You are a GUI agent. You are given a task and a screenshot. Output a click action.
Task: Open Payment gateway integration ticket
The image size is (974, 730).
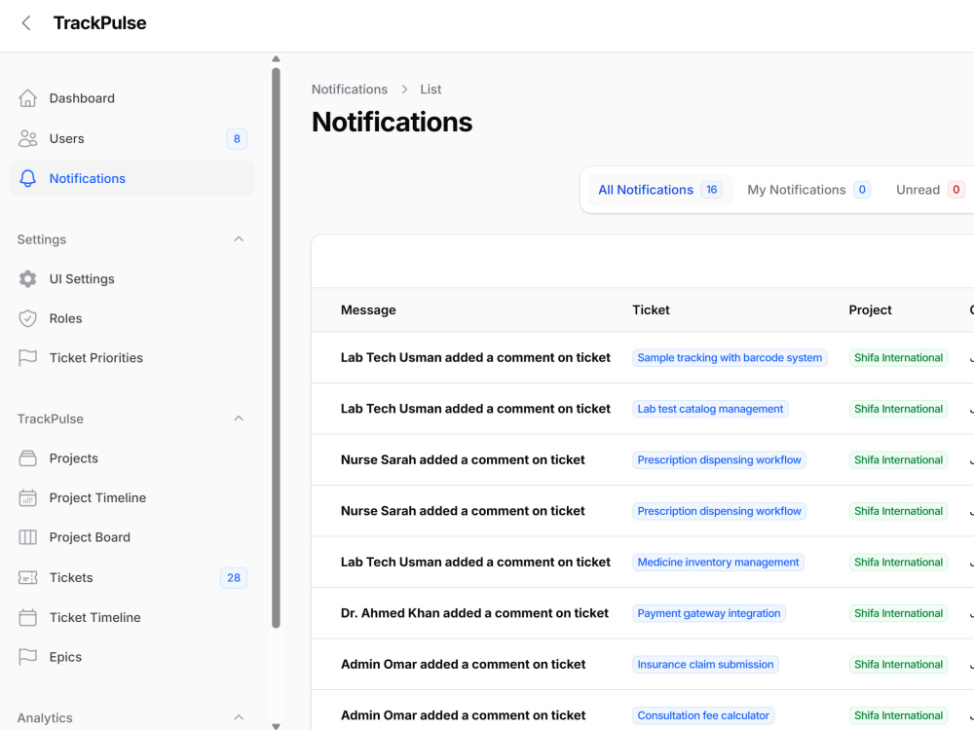709,613
